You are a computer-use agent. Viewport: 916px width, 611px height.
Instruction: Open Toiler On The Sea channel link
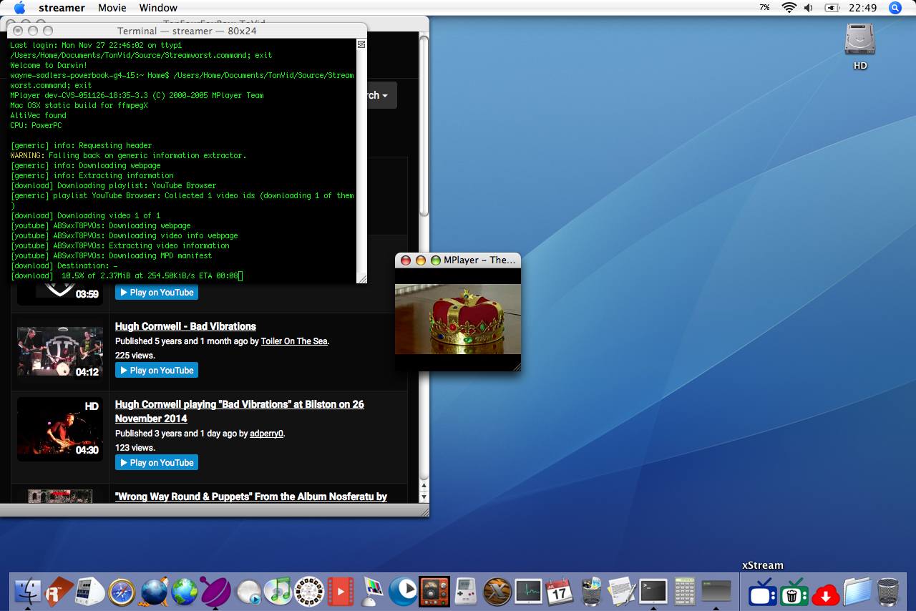click(x=294, y=341)
